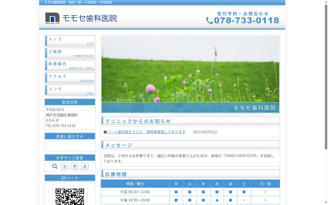Click the phone number 078-733-0118 banner

[242, 18]
